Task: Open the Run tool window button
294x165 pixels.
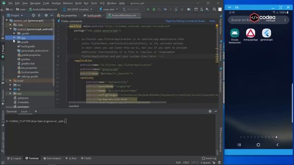Action: (71, 158)
